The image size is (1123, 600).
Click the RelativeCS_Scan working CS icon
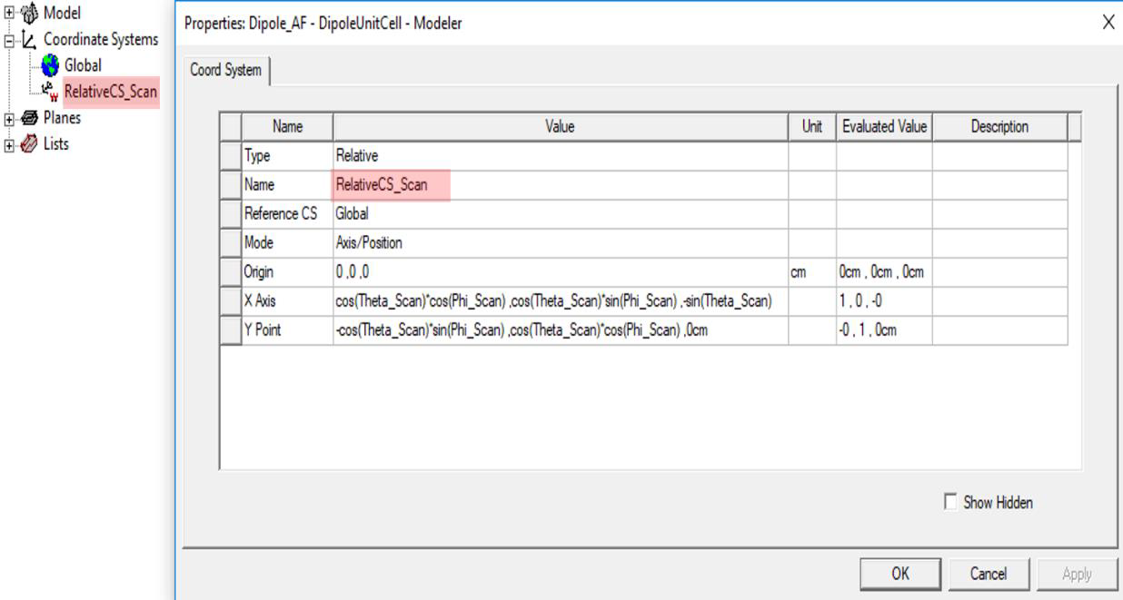coord(49,91)
